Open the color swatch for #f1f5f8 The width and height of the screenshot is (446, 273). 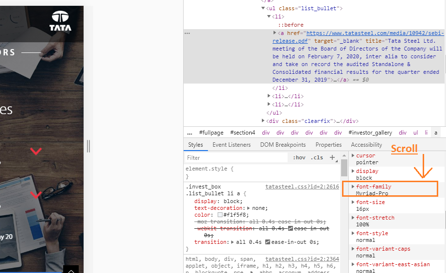point(220,215)
